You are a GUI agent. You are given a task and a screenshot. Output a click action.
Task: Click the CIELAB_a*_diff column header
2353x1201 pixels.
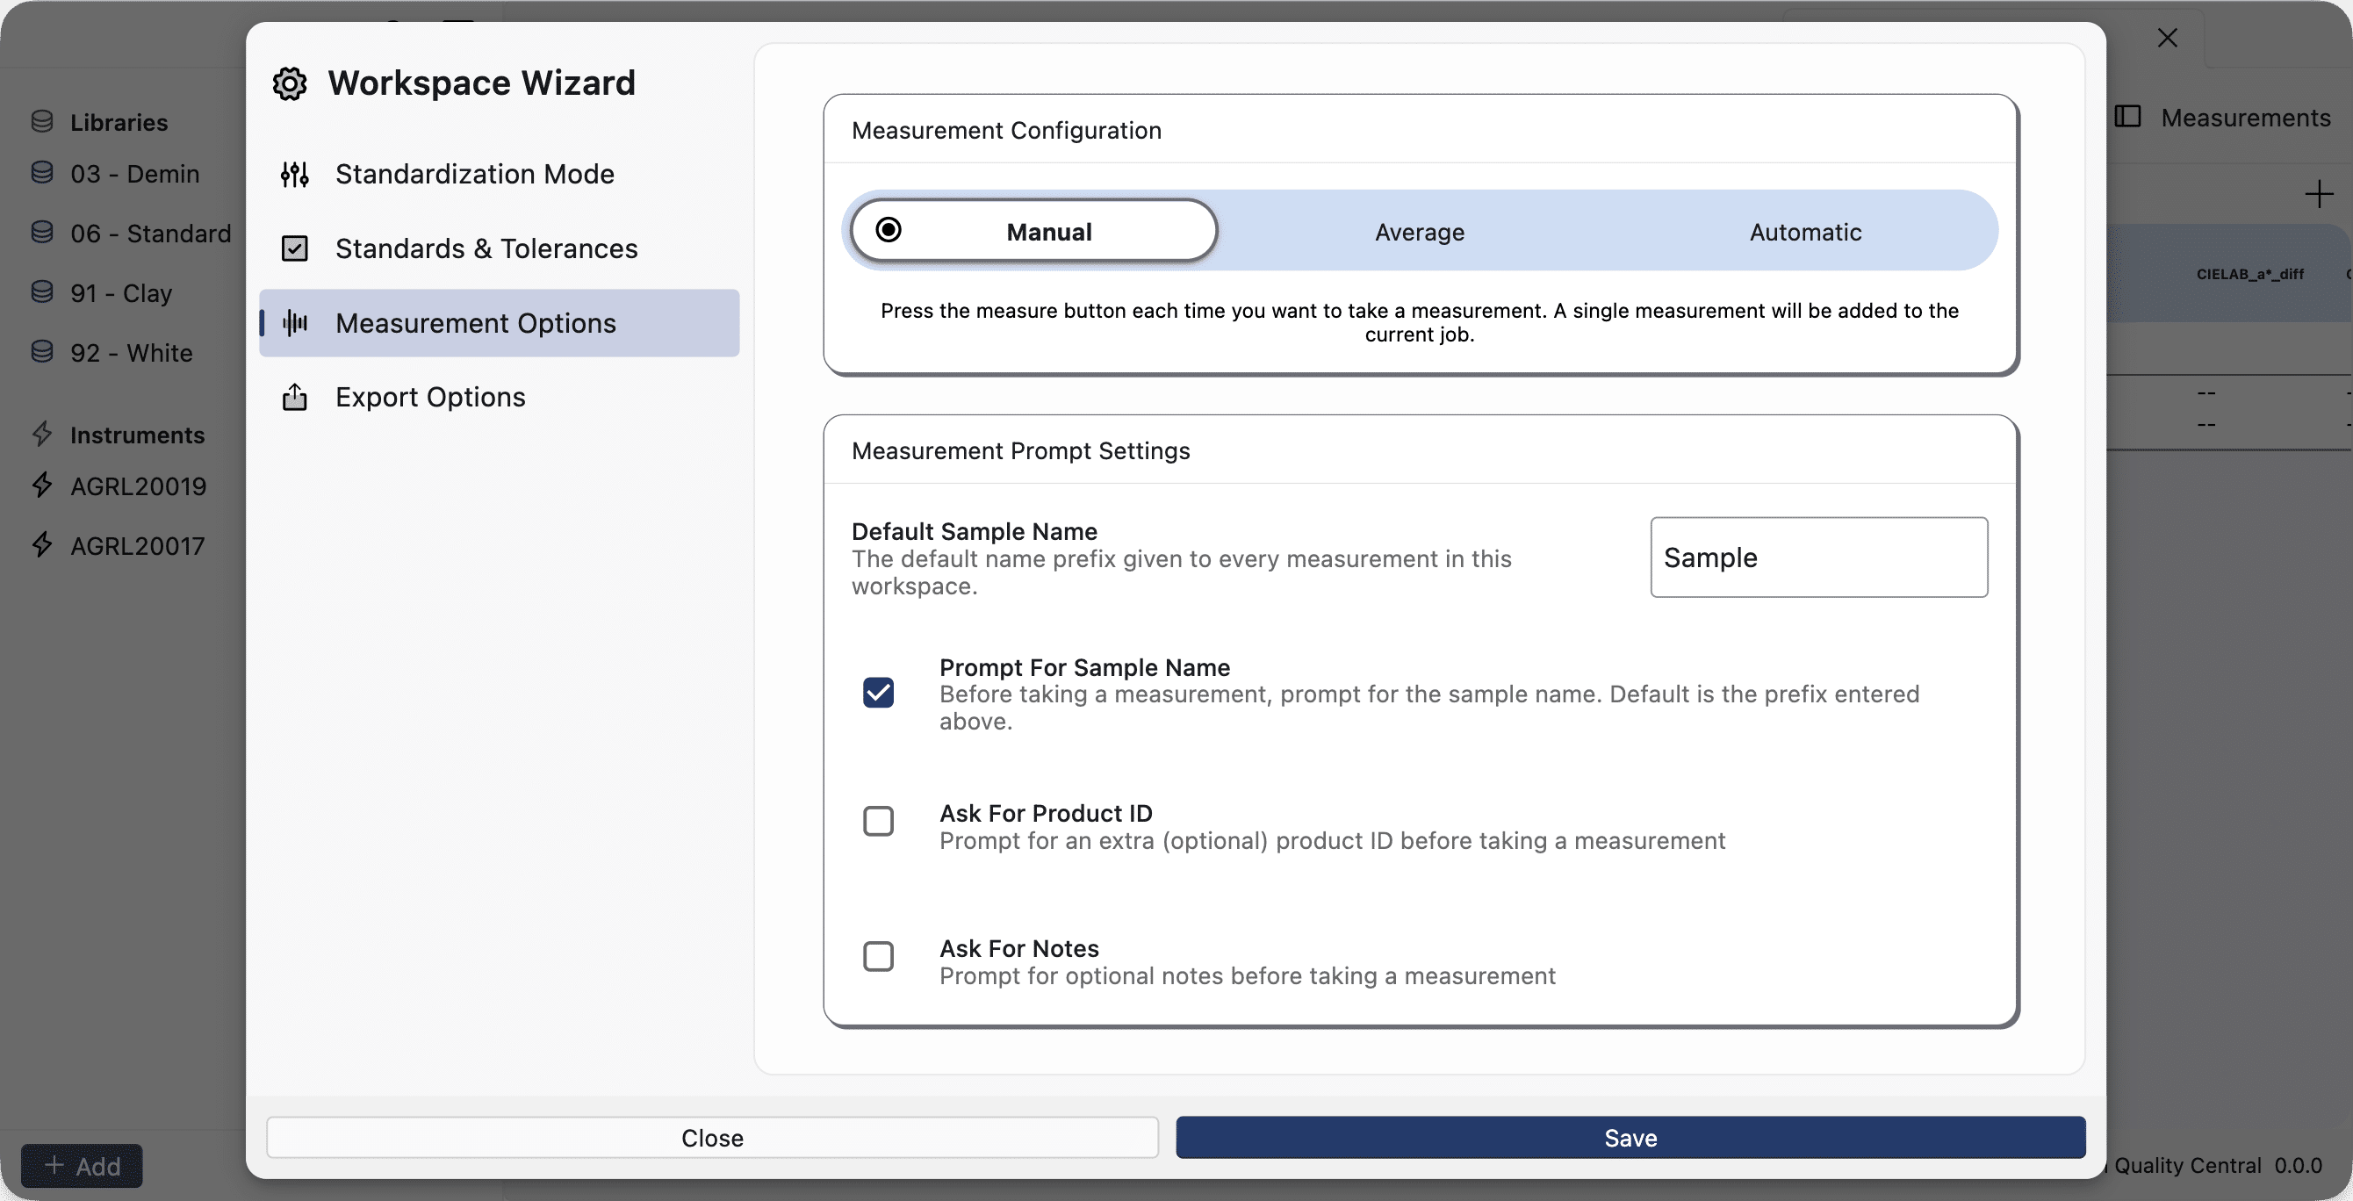(2249, 274)
